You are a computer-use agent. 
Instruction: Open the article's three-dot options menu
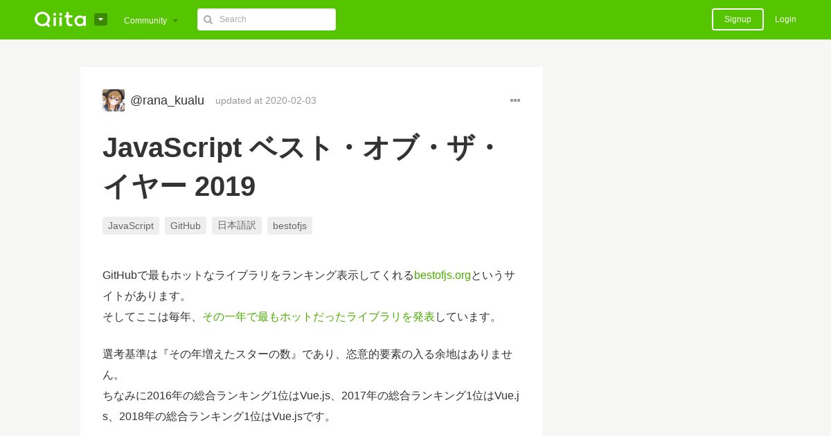tap(515, 100)
